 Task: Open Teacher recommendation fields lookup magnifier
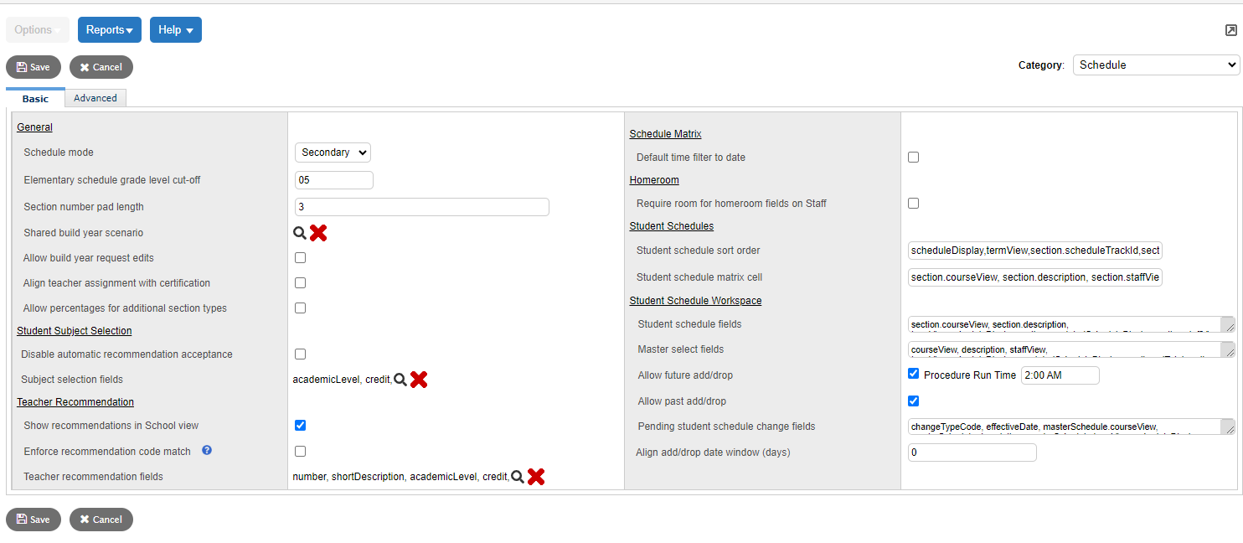tap(518, 476)
